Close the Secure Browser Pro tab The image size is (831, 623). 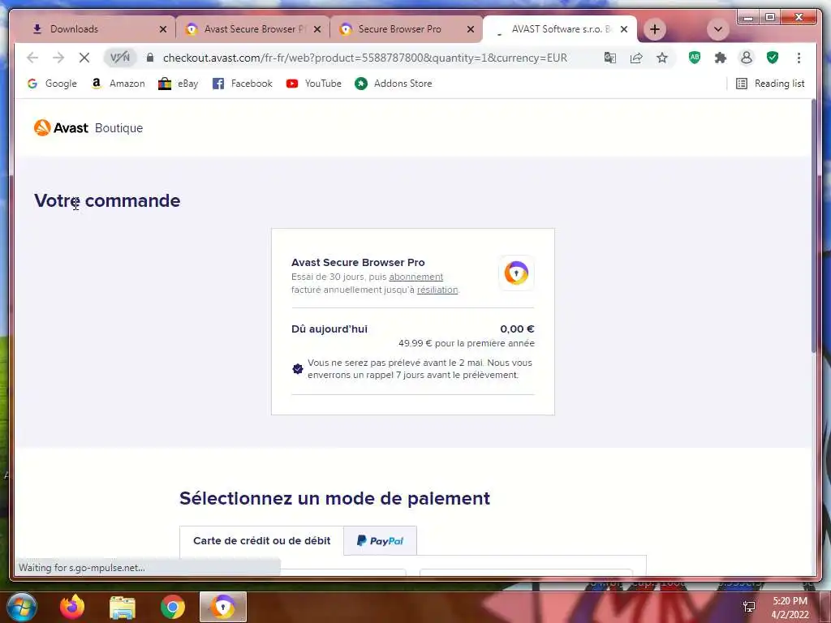[471, 29]
